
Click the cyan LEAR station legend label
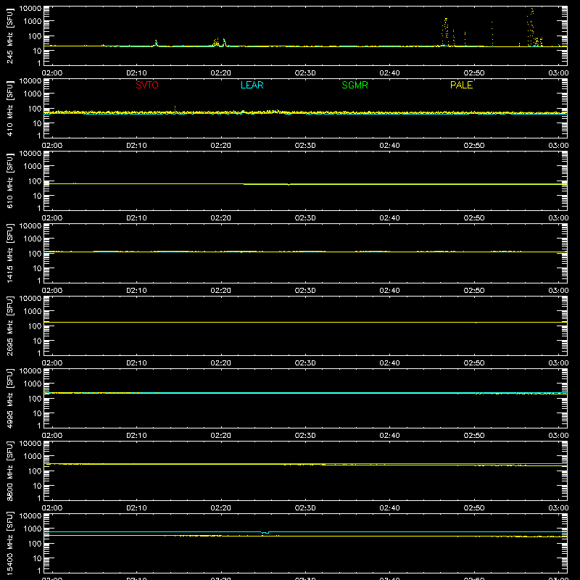click(252, 85)
